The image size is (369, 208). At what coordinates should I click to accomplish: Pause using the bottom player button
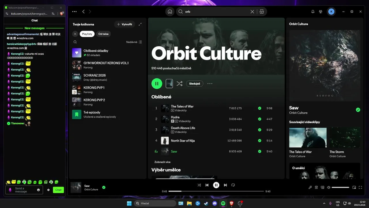click(216, 185)
